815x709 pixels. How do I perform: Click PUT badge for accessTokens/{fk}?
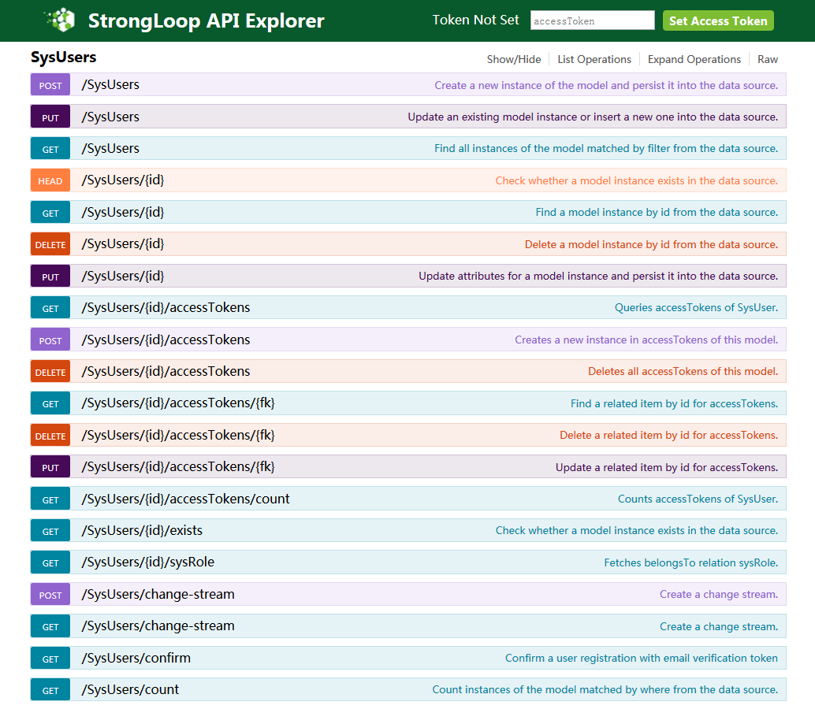point(50,467)
